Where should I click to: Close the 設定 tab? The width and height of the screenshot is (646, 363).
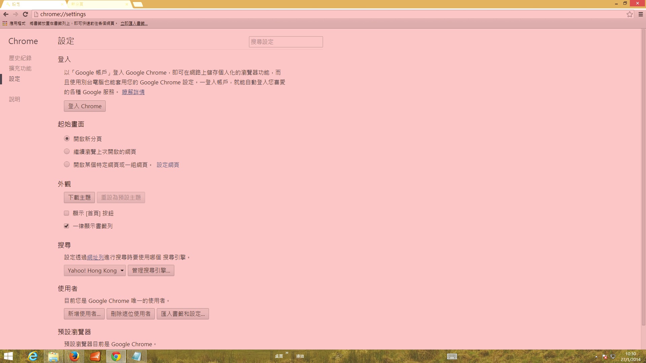62,4
